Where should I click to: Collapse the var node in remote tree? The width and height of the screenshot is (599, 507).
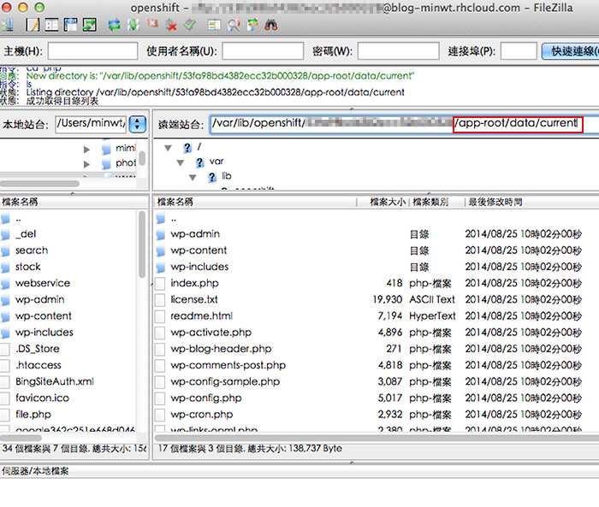[x=181, y=162]
